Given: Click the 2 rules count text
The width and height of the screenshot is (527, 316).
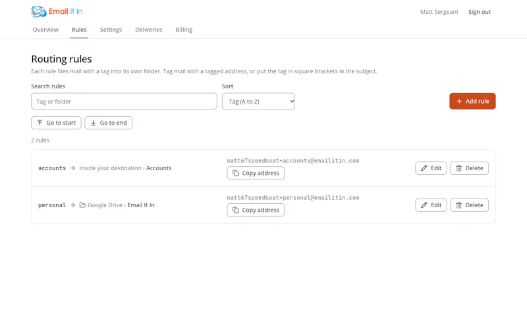Looking at the screenshot, I should click(40, 140).
